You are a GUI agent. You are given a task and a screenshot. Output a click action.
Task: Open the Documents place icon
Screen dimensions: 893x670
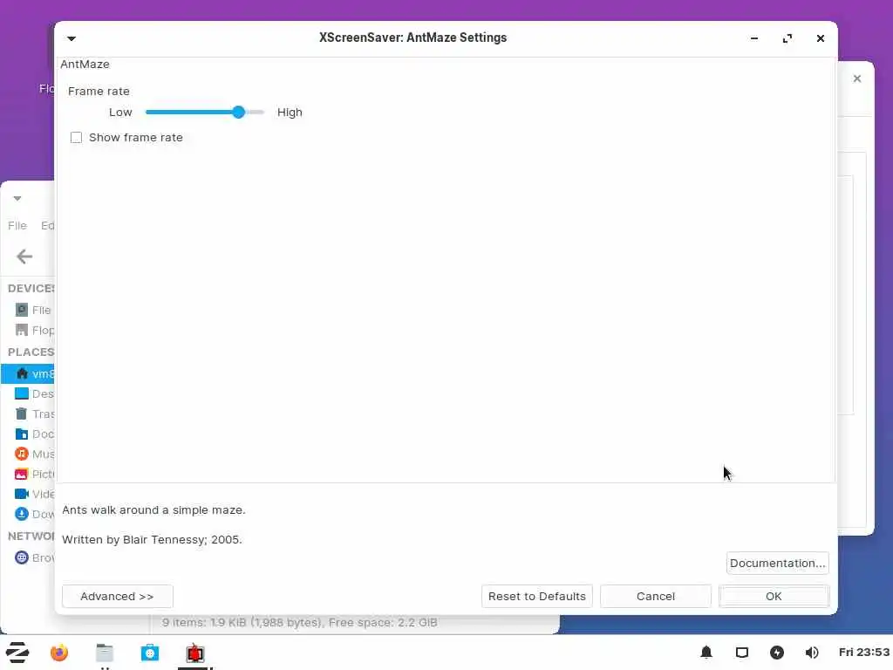point(22,434)
